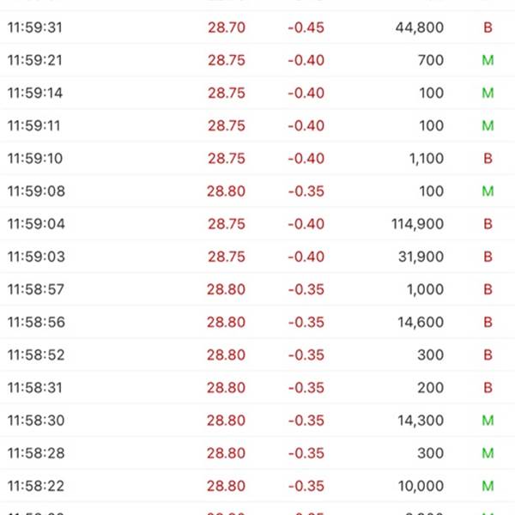Click the -0.45 change value
Viewport: 515px width, 515px height.
pos(306,27)
